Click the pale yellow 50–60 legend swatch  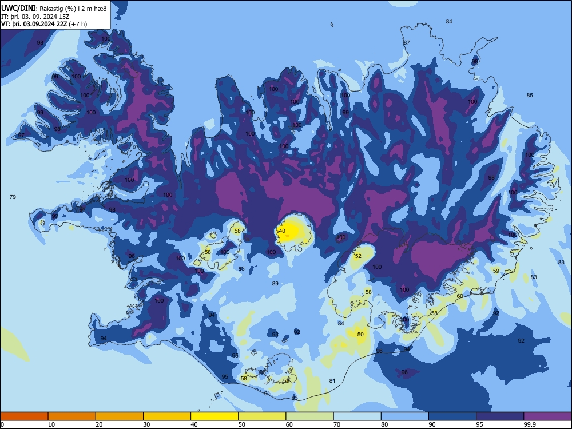(x=263, y=416)
